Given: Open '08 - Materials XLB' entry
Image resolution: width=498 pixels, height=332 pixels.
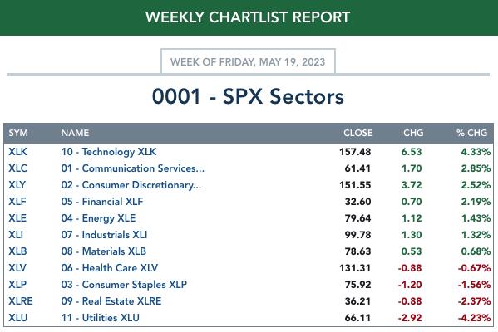Looking at the screenshot, I should tap(104, 251).
